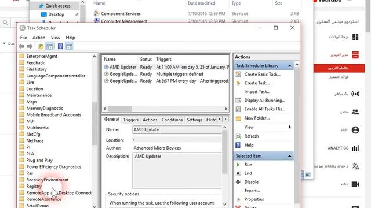Click the tab strip scroll right arrow

pos(225,120)
